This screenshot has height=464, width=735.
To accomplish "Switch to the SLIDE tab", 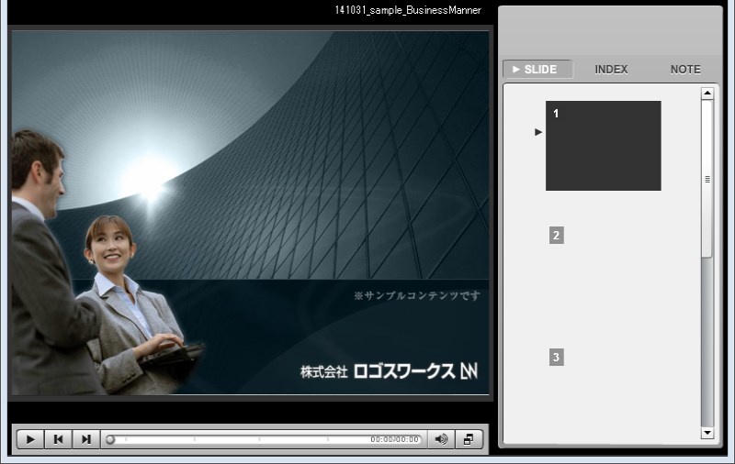I will [537, 70].
